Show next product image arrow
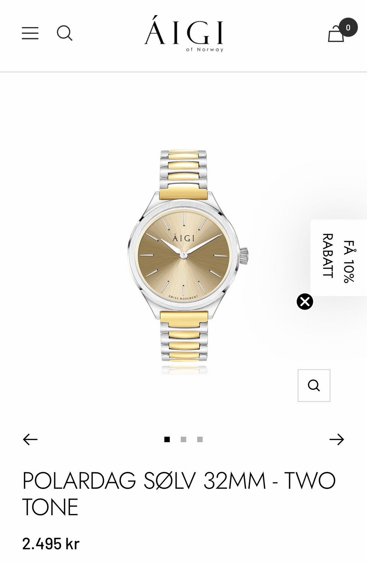 coord(336,440)
